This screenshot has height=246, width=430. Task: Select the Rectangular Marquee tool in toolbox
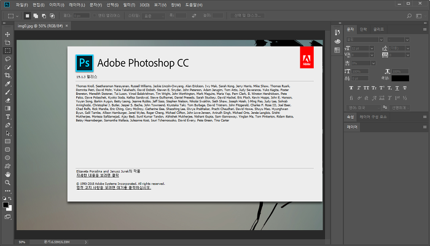pos(7,51)
